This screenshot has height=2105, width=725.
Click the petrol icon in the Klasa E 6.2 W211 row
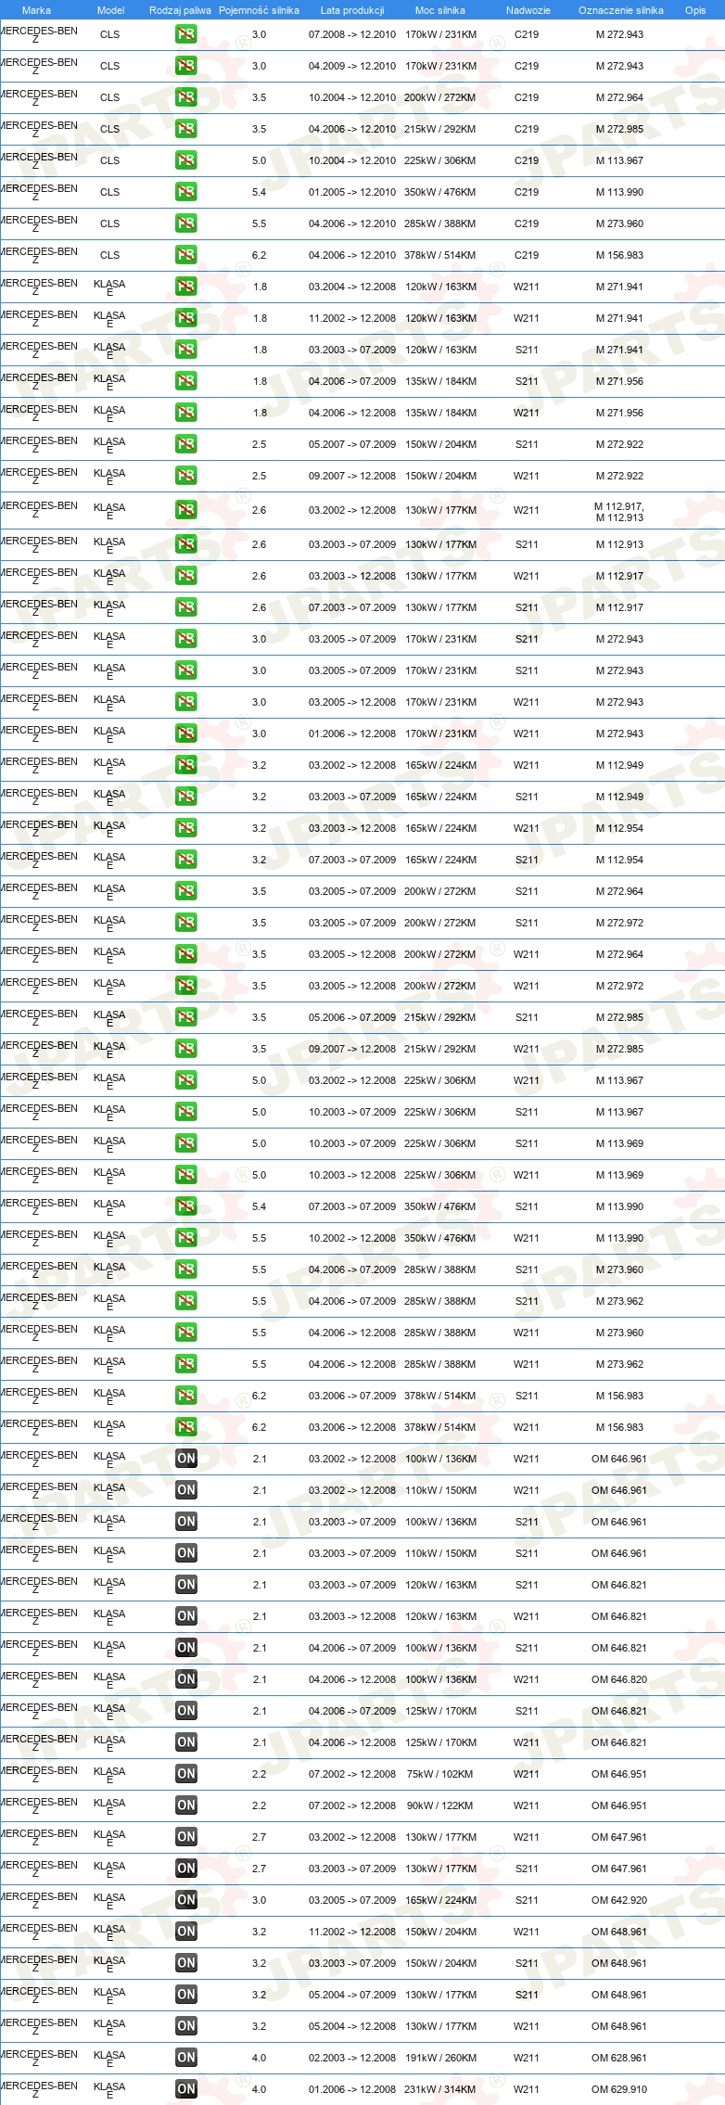point(185,1427)
